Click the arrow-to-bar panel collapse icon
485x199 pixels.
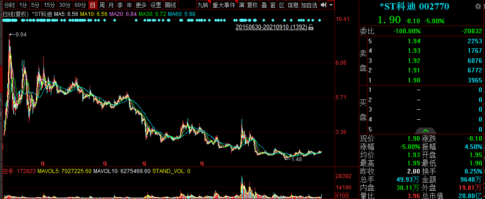pyautogui.click(x=323, y=5)
